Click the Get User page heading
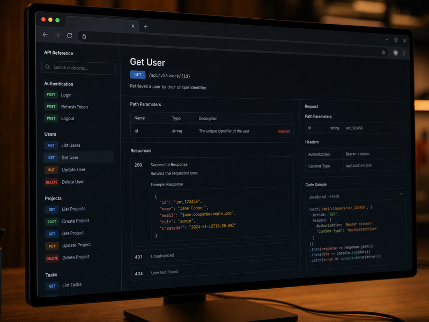Viewport: 429px width, 322px height. pyautogui.click(x=147, y=62)
